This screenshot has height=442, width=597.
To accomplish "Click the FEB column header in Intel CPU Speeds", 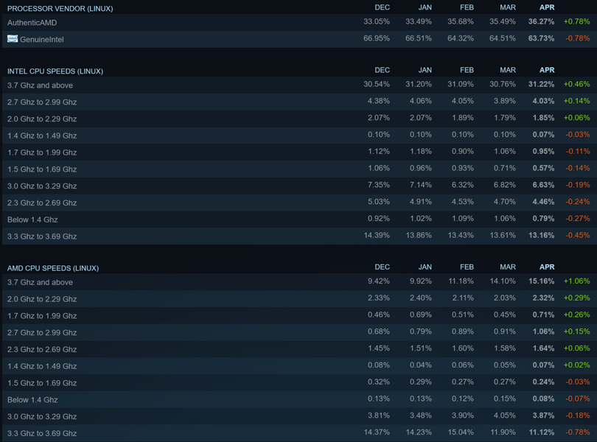I will coord(466,70).
